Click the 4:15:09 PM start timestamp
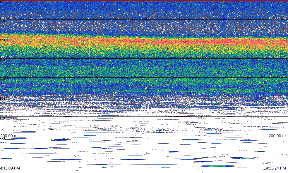Image resolution: width=288 pixels, height=173 pixels. (10, 168)
